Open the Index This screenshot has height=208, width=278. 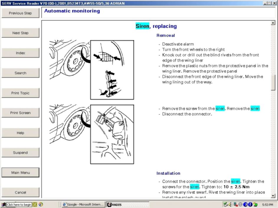20,53
